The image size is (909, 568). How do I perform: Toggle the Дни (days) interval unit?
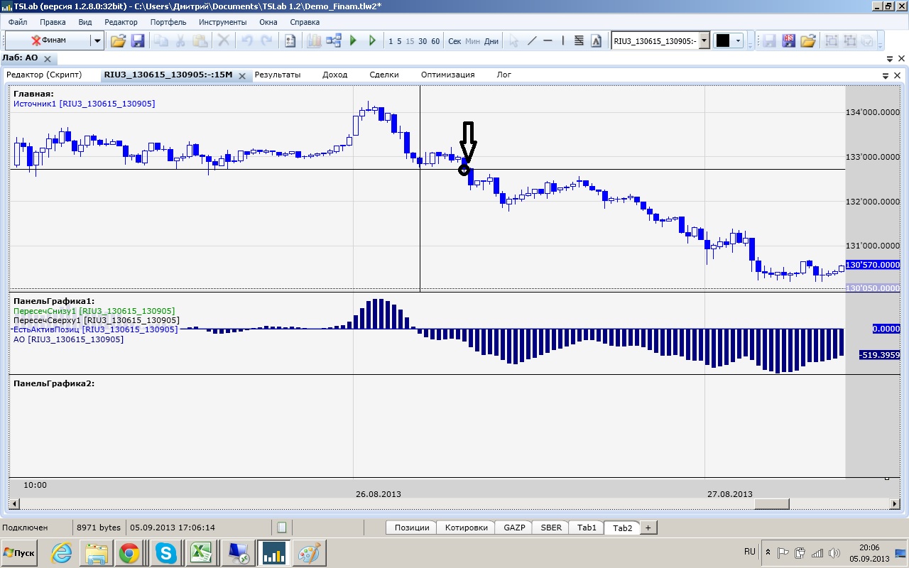click(491, 41)
